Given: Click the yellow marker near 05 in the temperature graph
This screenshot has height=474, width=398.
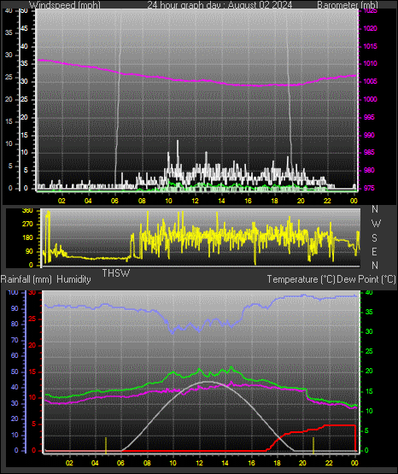Looking at the screenshot, I should pos(106,445).
